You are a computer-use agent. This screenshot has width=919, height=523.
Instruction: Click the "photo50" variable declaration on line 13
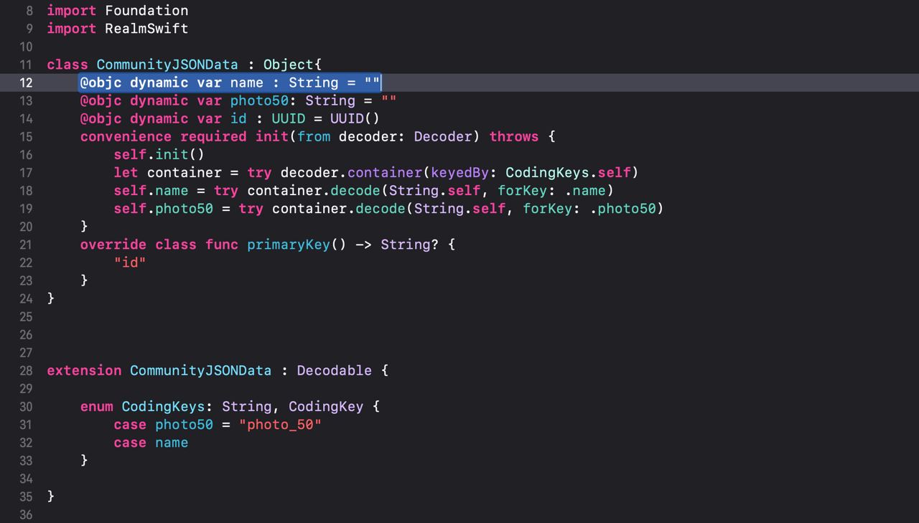(259, 100)
